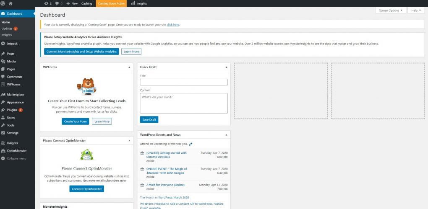Viewport: 428px width, 209px height.
Task: Collapse the WPForms widget panel
Action: pyautogui.click(x=129, y=67)
